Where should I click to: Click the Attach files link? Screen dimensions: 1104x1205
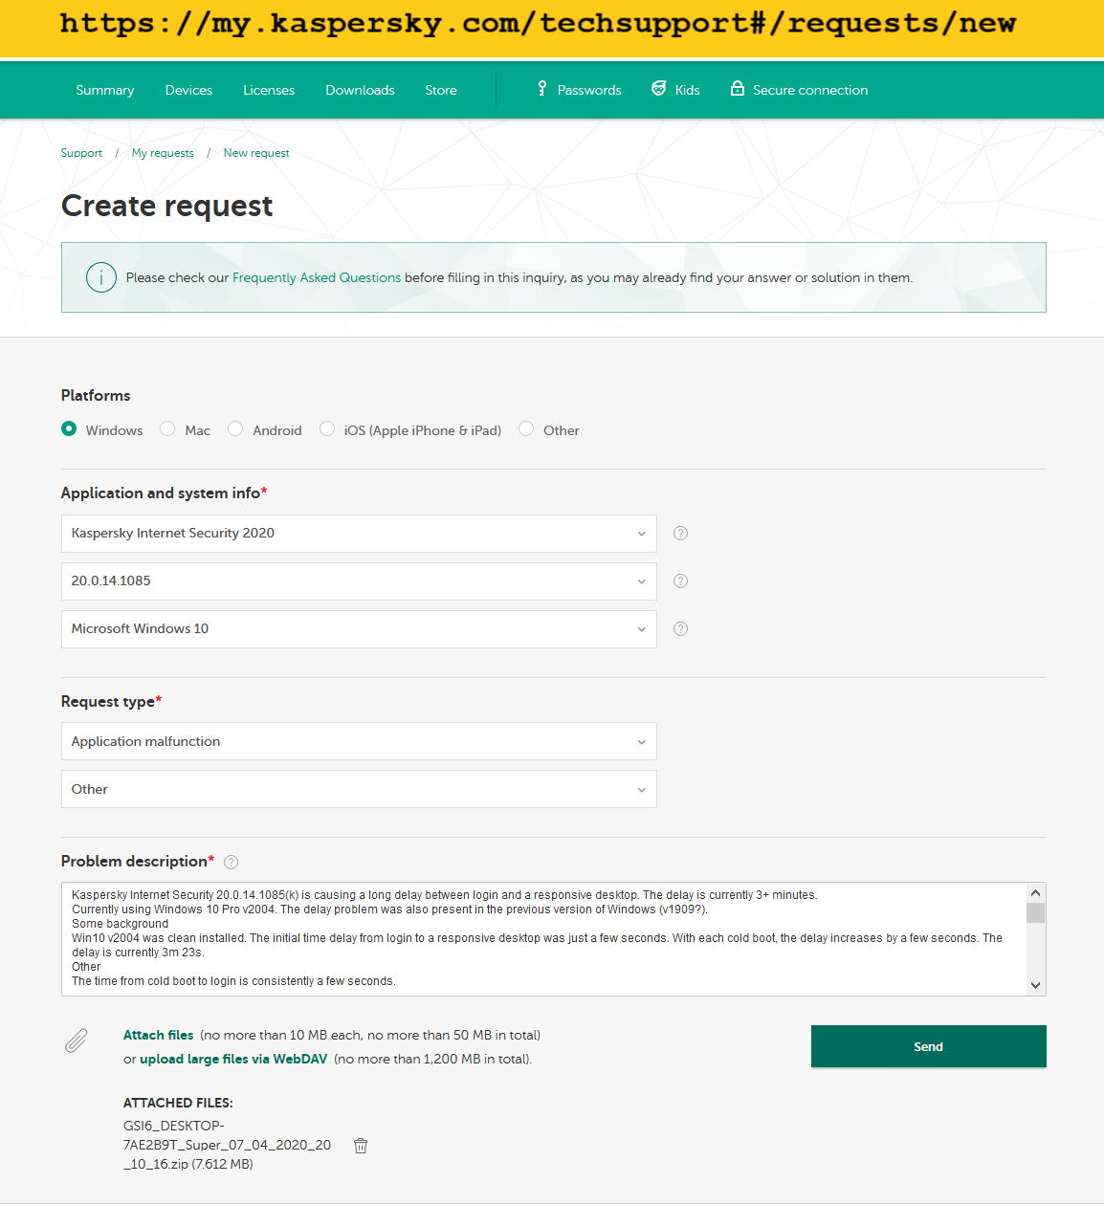[159, 1035]
